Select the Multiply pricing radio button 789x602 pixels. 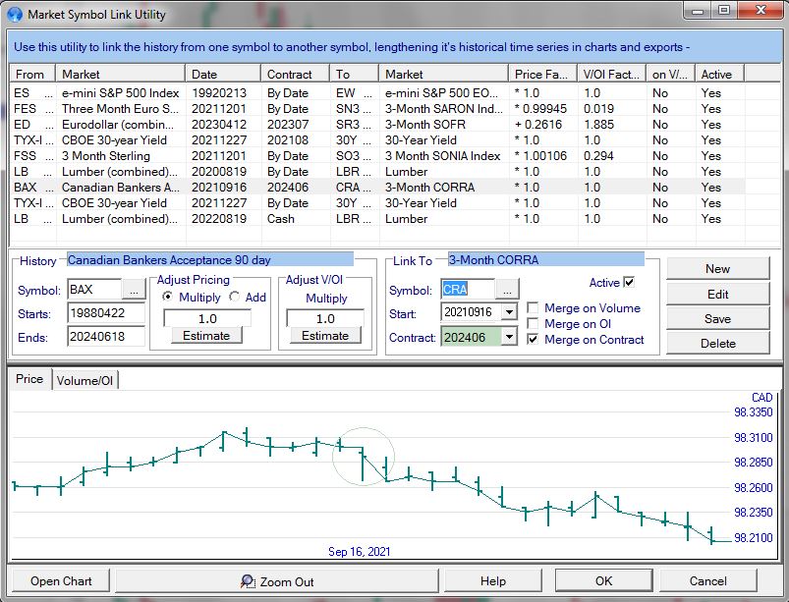[x=167, y=298]
